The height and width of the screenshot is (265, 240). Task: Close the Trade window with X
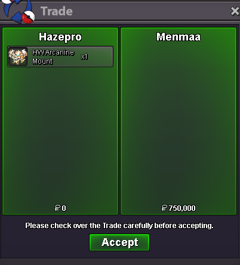235,11
